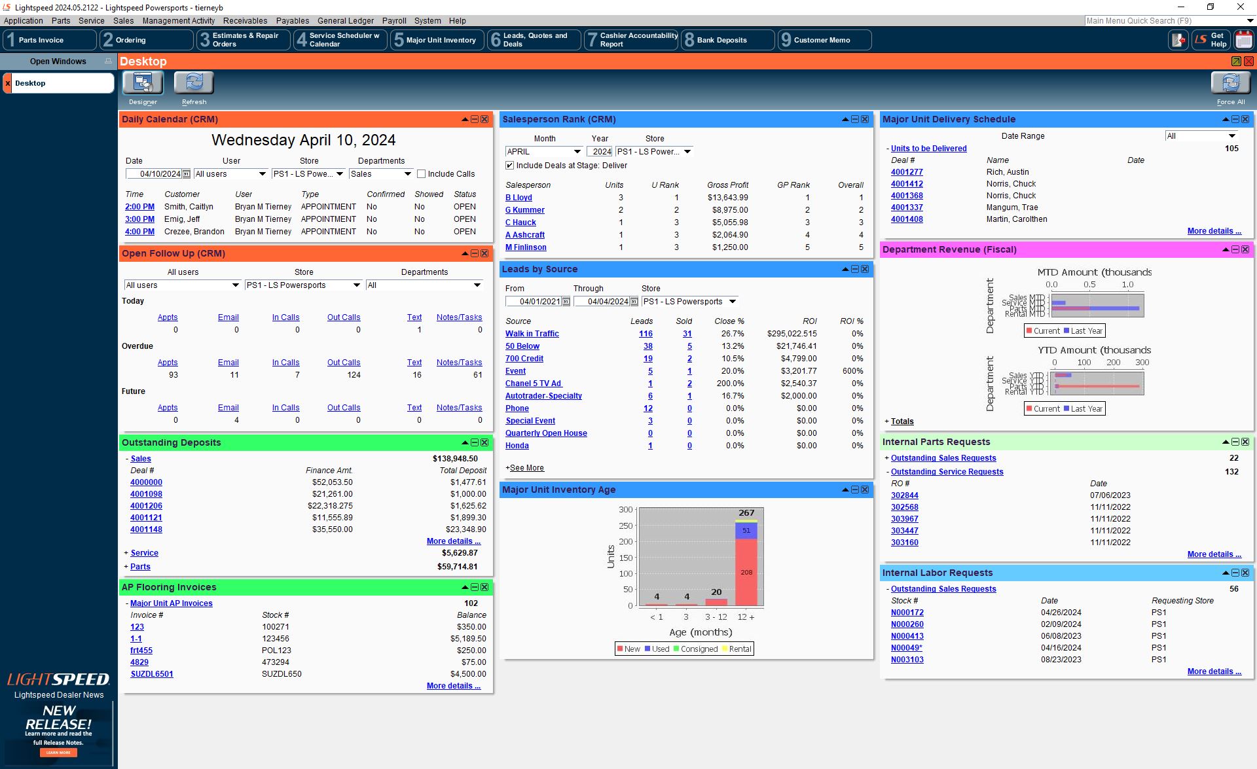
Task: Enable Include Calls in Daily Calendar
Action: pyautogui.click(x=422, y=173)
